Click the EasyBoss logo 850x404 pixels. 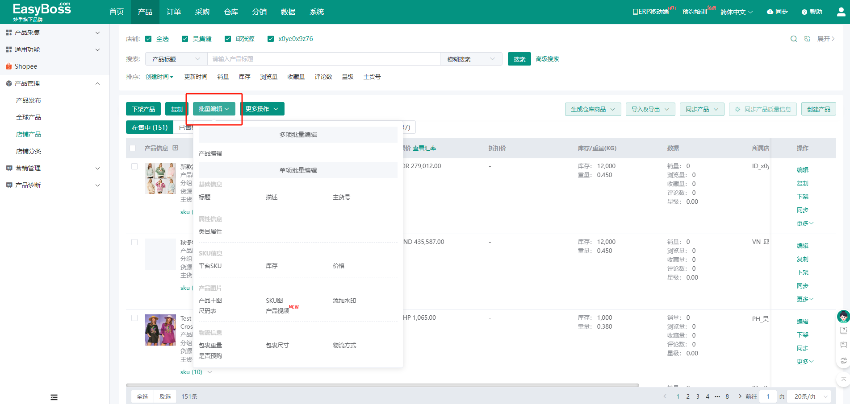42,12
